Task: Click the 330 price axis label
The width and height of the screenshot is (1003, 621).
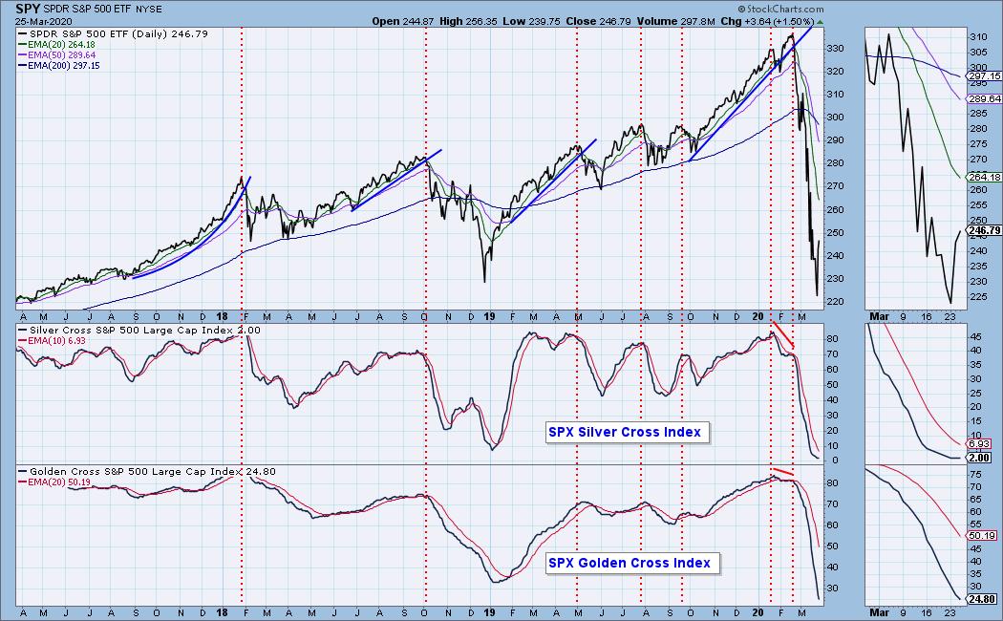Action: tap(838, 48)
